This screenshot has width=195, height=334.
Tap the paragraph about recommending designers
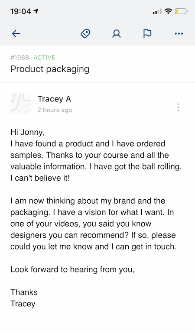click(93, 224)
